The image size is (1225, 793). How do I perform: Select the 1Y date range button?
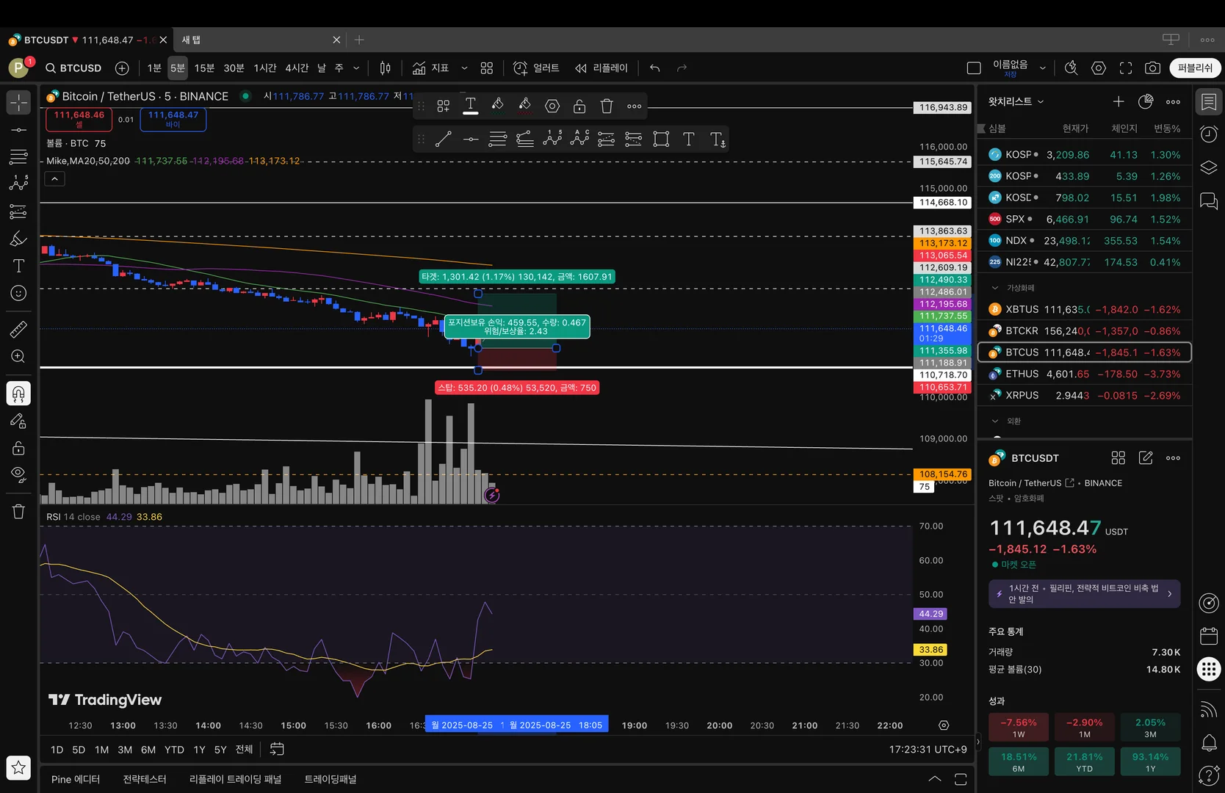(199, 750)
